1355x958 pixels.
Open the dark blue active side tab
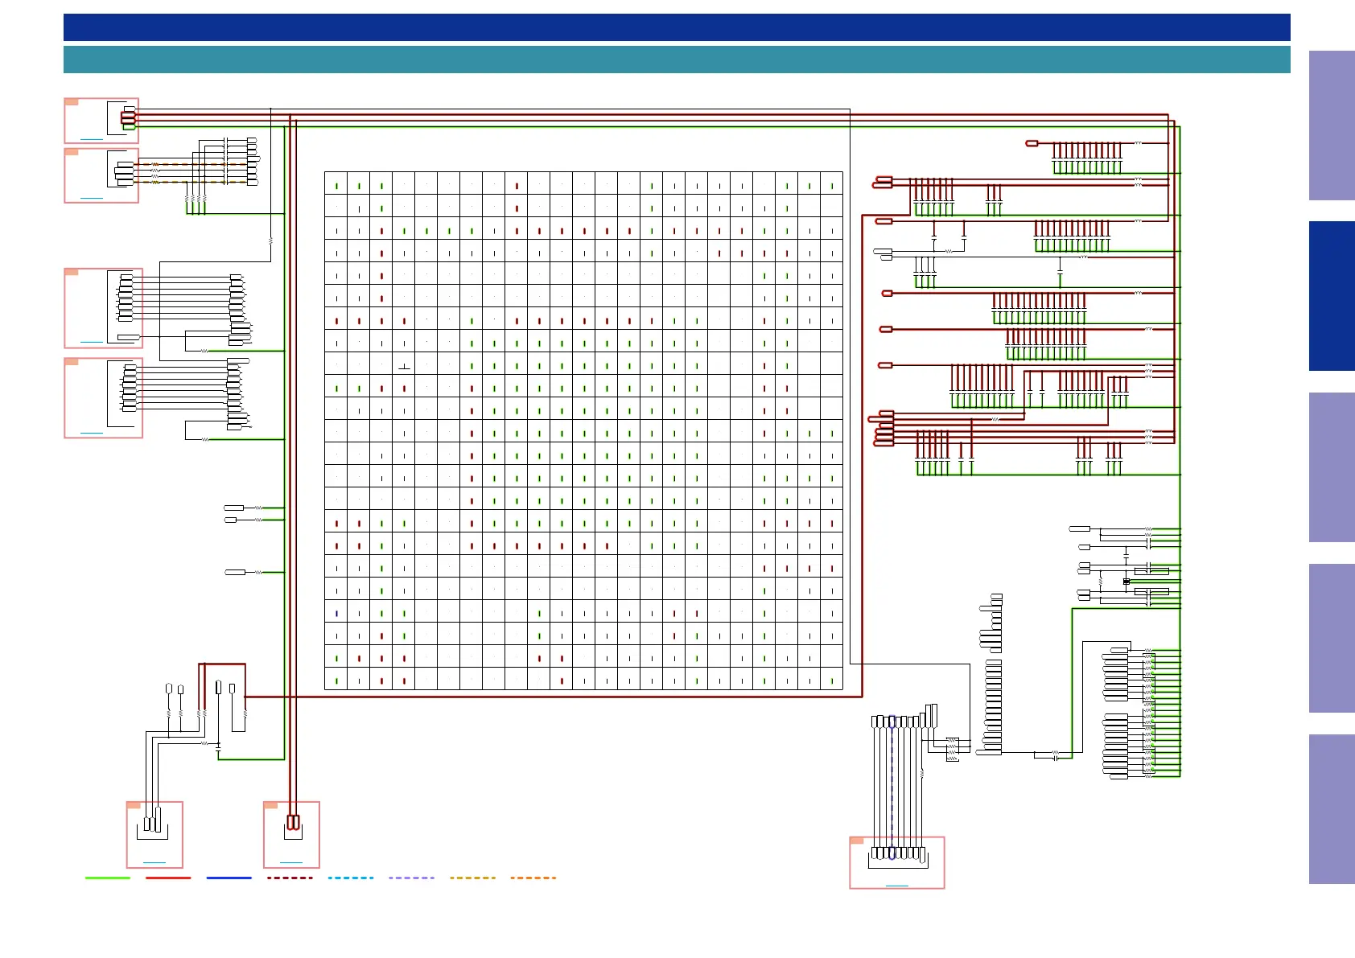1332,296
